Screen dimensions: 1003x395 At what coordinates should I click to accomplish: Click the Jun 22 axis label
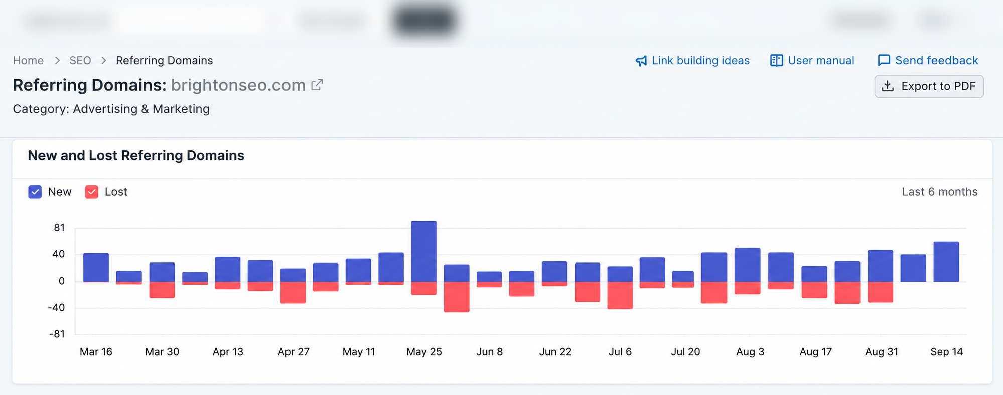tap(555, 352)
